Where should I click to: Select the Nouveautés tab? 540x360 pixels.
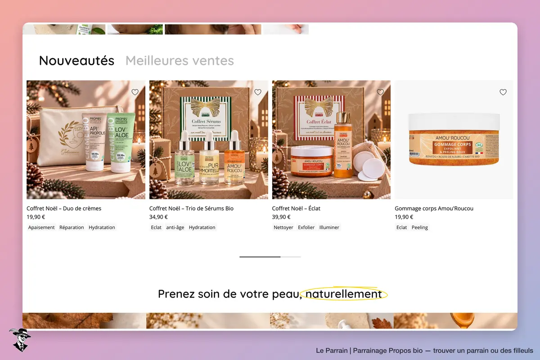pos(76,60)
